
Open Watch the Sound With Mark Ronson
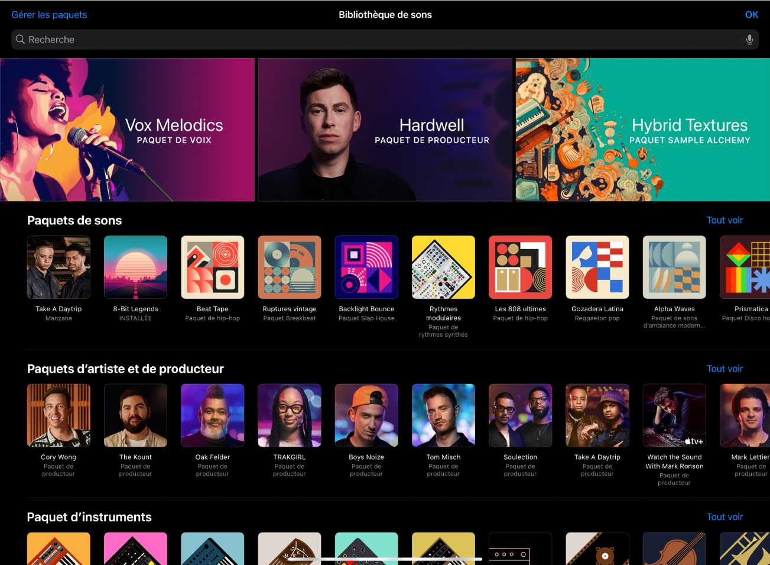(x=674, y=415)
